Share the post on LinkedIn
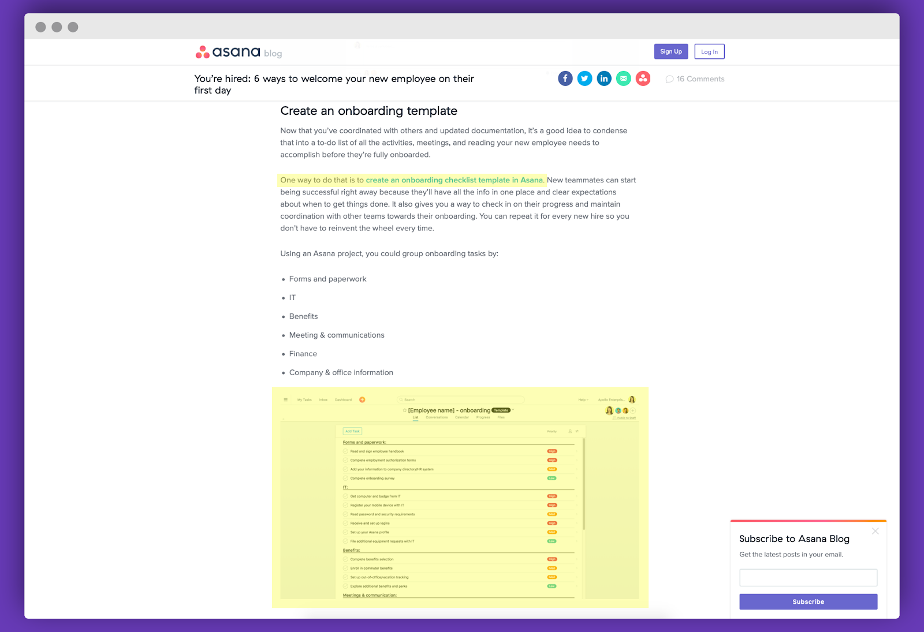This screenshot has height=632, width=924. (604, 78)
